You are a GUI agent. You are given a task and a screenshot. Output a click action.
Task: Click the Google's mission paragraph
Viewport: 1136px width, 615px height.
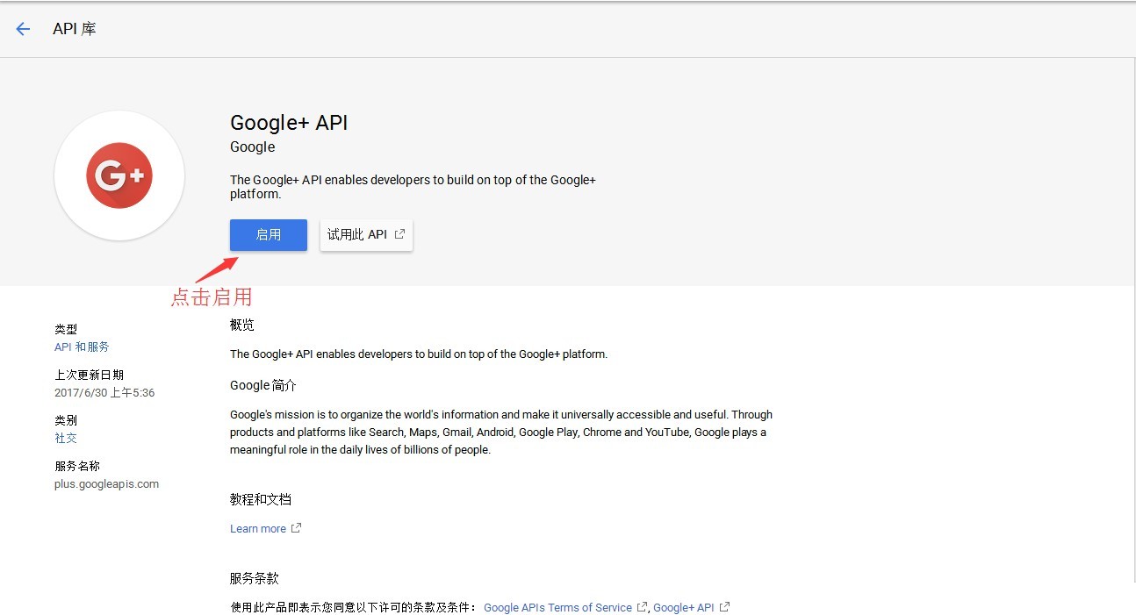coord(501,433)
